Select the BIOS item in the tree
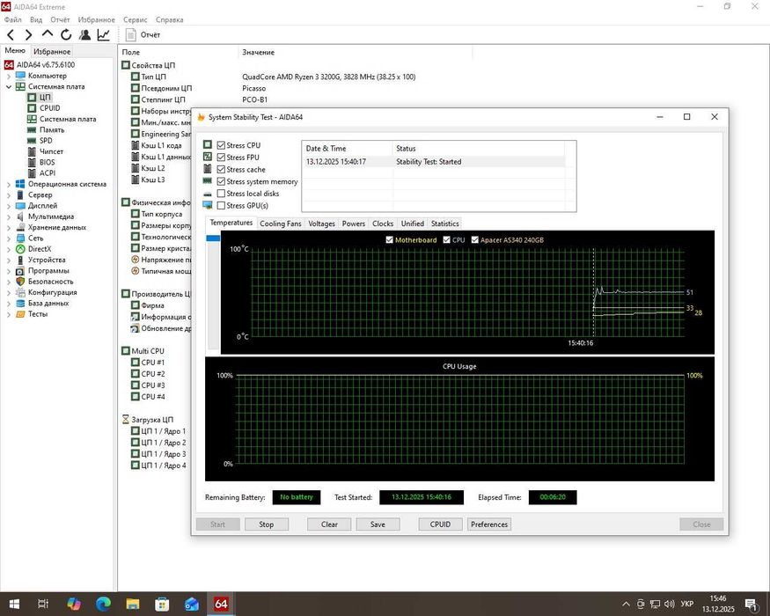 point(47,162)
